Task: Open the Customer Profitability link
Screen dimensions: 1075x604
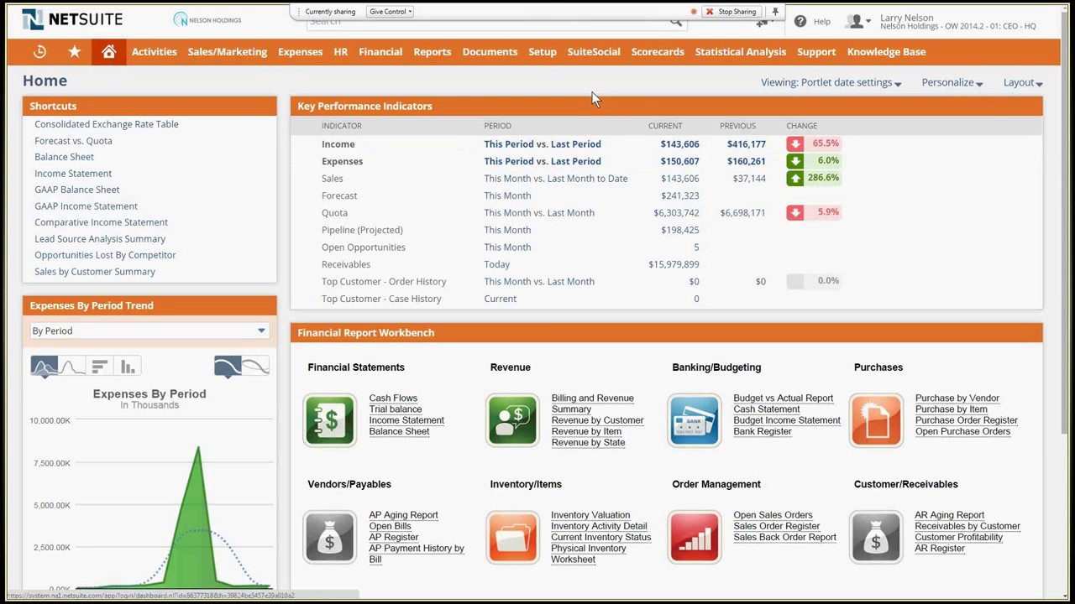Action: [958, 537]
